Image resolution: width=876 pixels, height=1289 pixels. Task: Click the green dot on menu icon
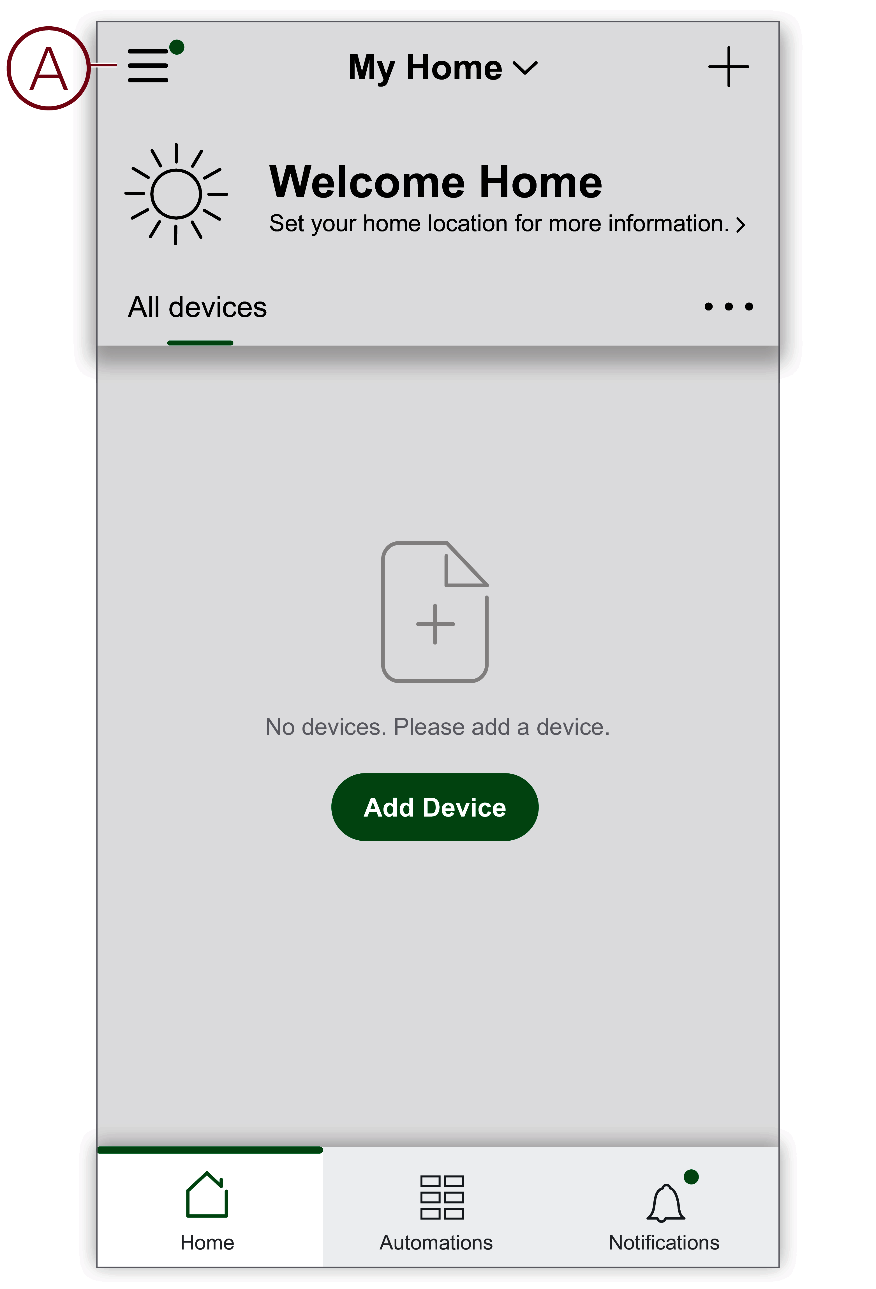176,47
